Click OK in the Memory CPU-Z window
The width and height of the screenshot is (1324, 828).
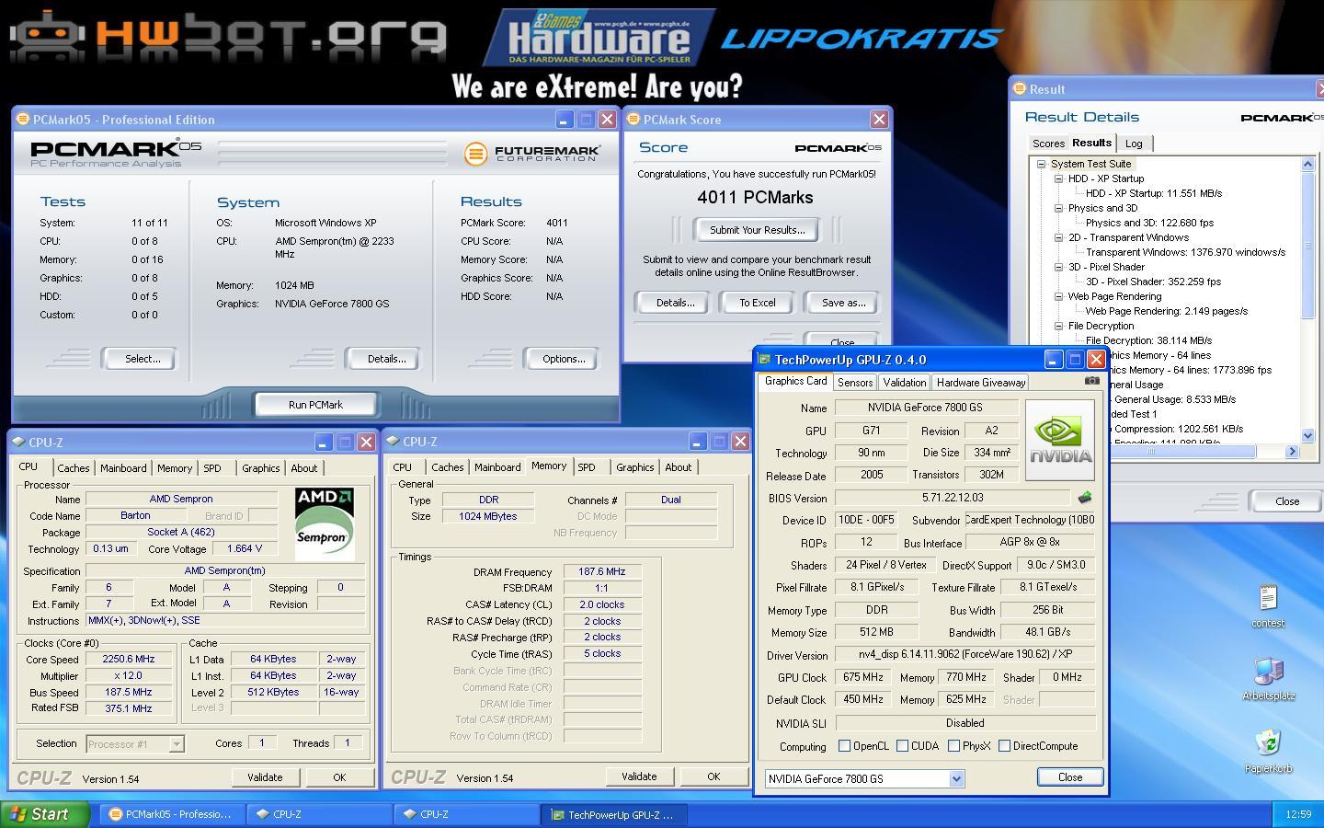[x=713, y=776]
